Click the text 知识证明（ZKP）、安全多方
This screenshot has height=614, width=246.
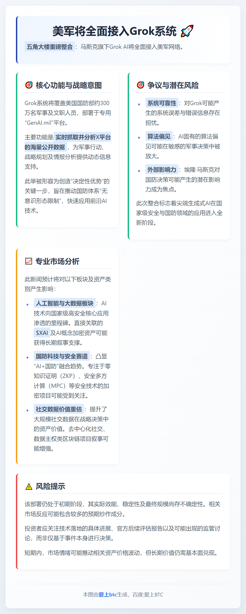coord(70,376)
